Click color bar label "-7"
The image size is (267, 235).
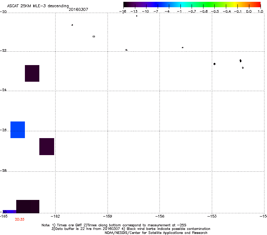156,12
